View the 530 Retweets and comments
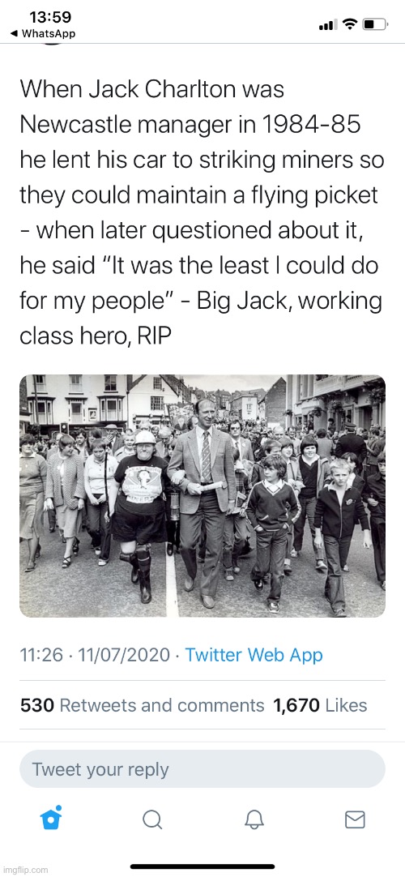The image size is (405, 877). tap(142, 705)
